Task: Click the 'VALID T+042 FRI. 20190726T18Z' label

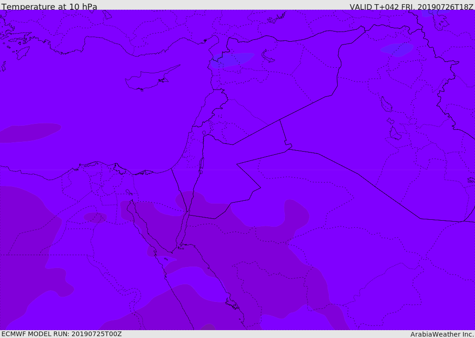Action: click(411, 7)
